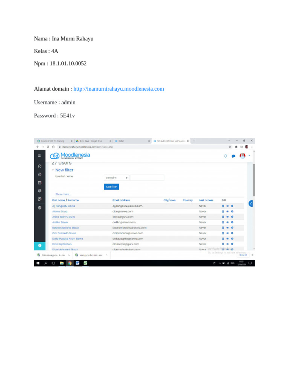This screenshot has width=289, height=385.
Task: Open the inamurnirahayu.moodlenesia.com hyperlink
Action: [119, 89]
